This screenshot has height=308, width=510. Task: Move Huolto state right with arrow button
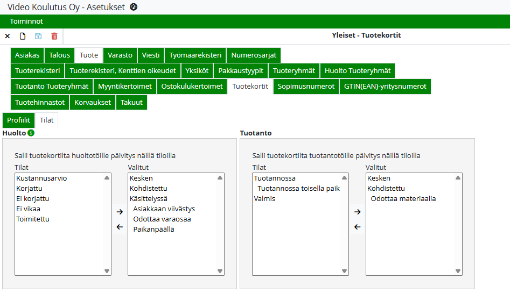point(120,212)
